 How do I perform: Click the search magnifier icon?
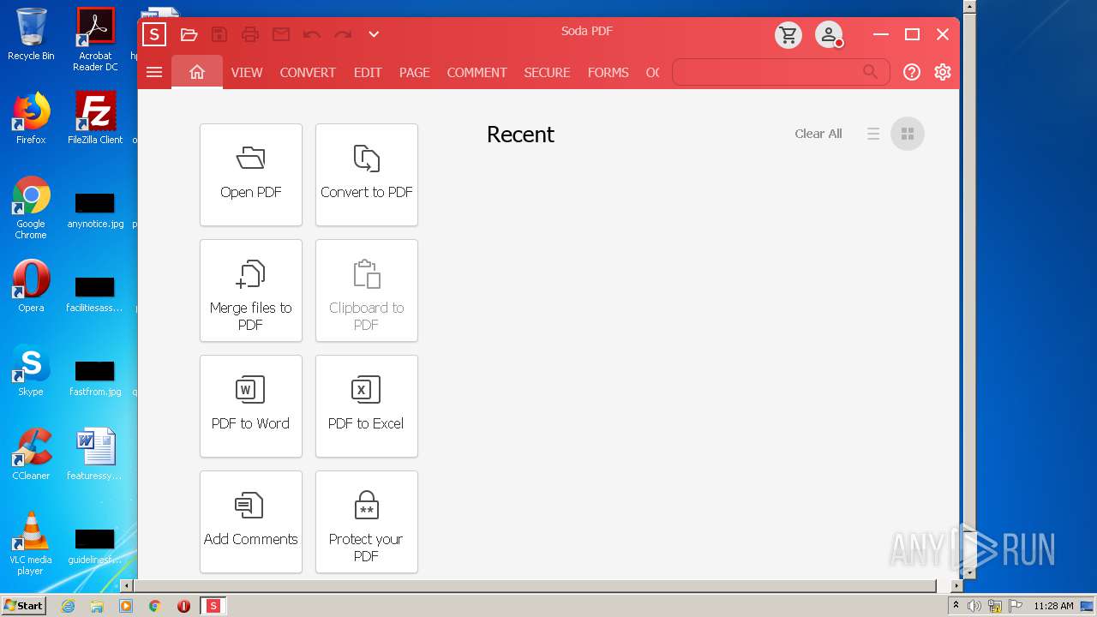870,72
